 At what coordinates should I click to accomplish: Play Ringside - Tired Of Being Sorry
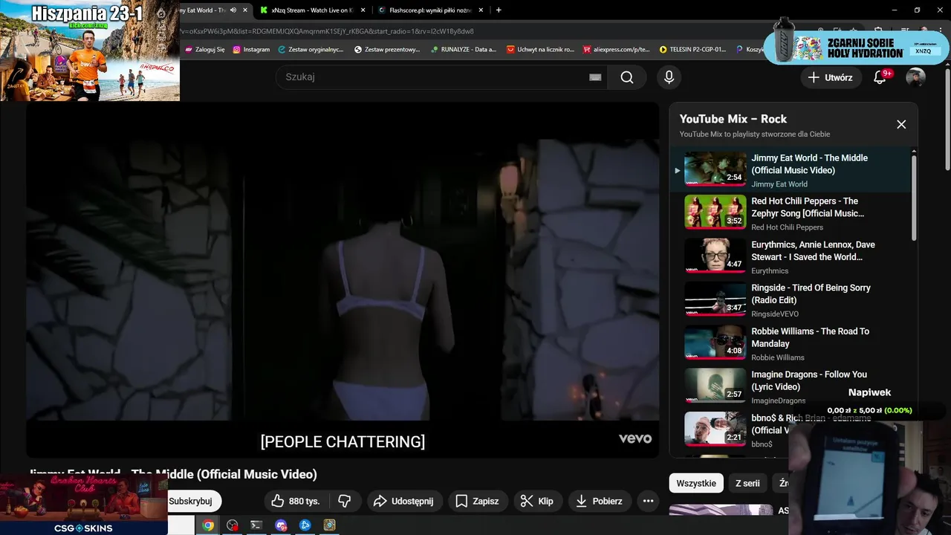pos(791,300)
